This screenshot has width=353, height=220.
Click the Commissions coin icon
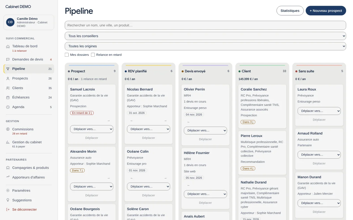click(8, 129)
